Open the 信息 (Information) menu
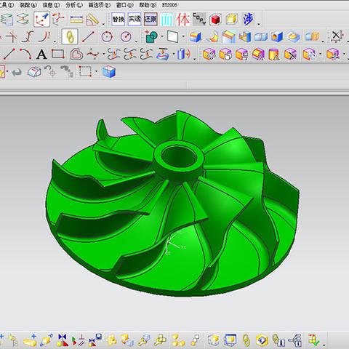 pyautogui.click(x=51, y=5)
